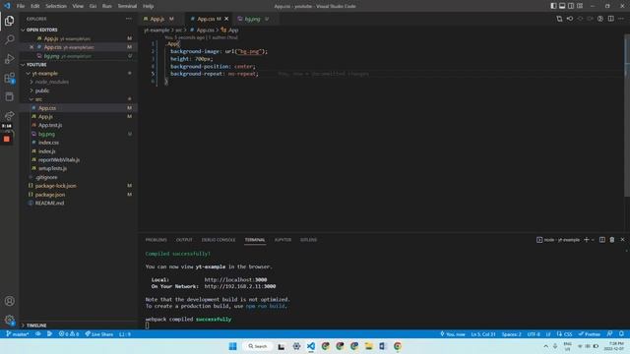
Task: Switch to the Debug Console tab
Action: [x=219, y=240]
